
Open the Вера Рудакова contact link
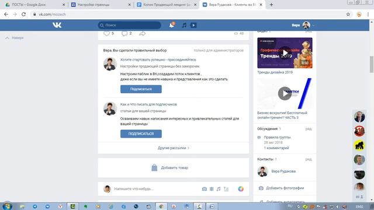[283, 171]
